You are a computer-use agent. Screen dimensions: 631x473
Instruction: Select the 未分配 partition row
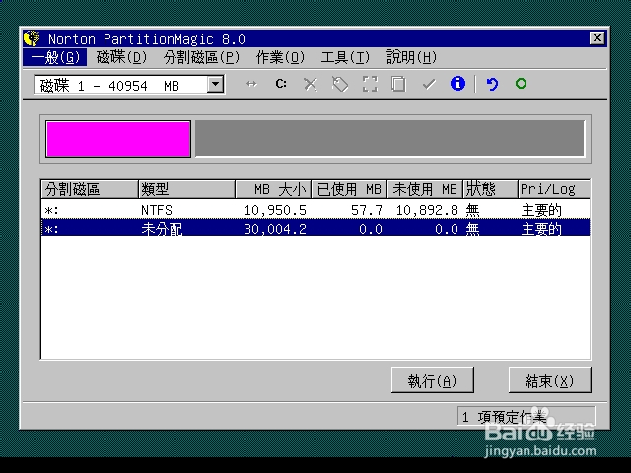(x=315, y=228)
